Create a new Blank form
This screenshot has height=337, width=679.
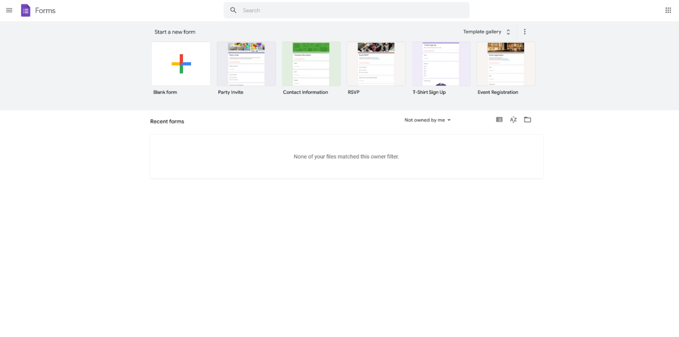pos(181,63)
